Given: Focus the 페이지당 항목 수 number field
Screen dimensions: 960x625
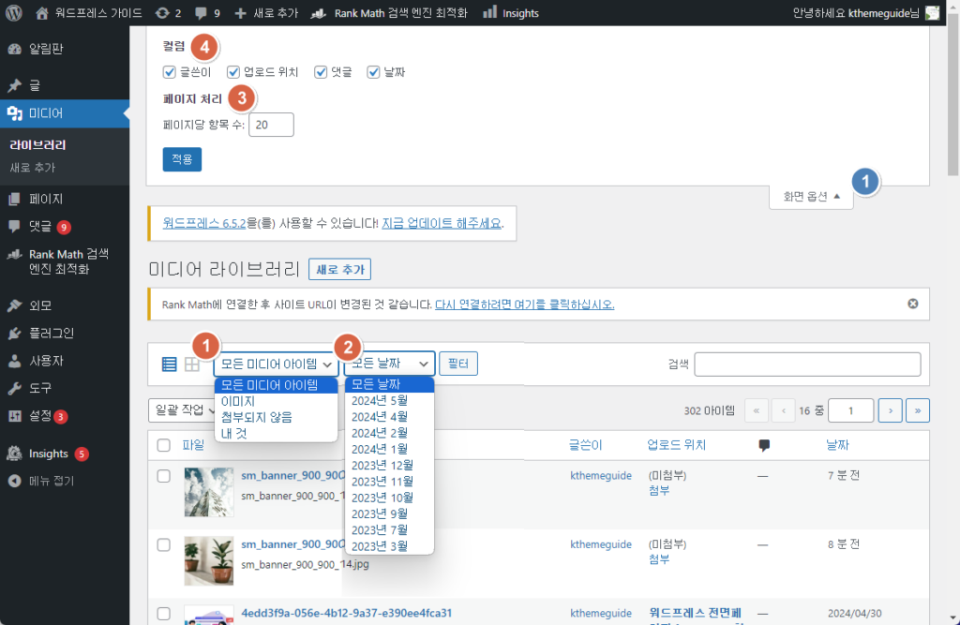Looking at the screenshot, I should coord(271,125).
